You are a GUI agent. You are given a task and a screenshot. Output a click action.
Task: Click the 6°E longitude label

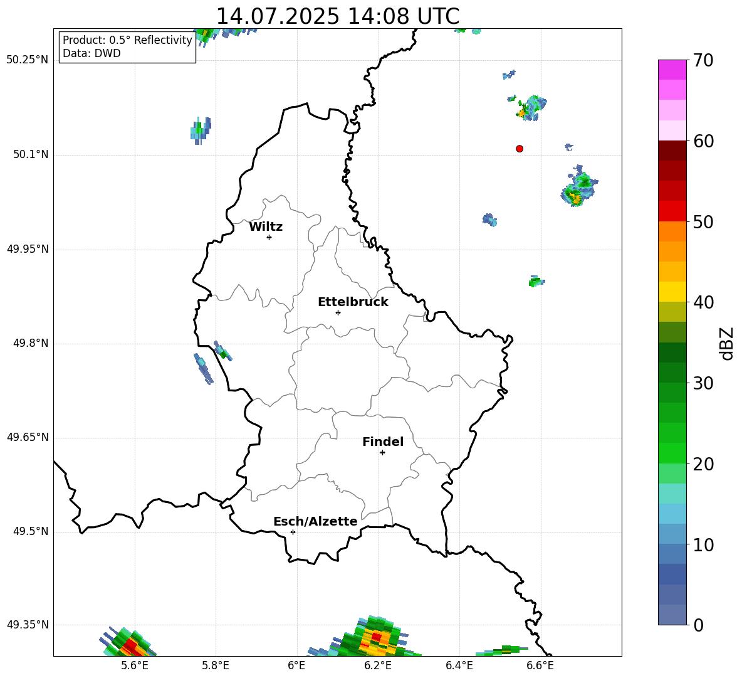pos(296,665)
